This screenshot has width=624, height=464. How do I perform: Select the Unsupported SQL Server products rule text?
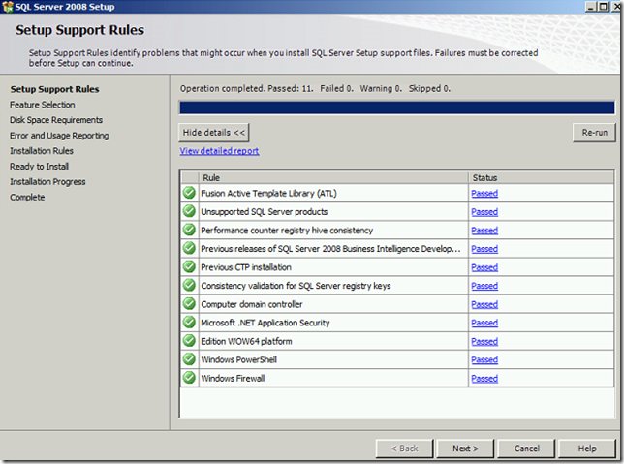[x=265, y=212]
